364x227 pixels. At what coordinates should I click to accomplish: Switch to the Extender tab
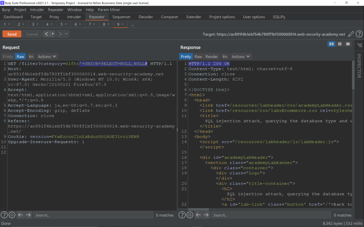(194, 17)
